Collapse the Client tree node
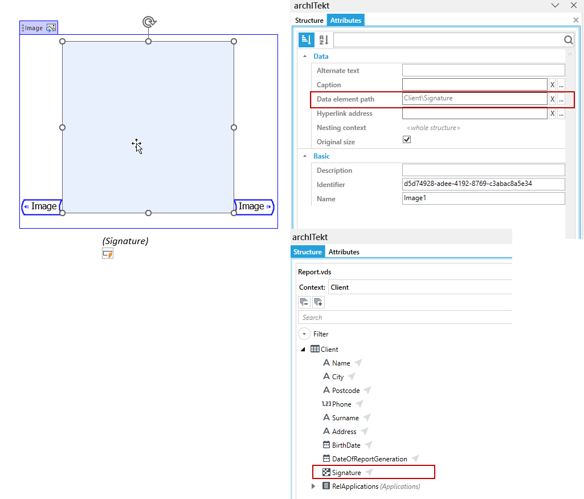The image size is (584, 499). [303, 350]
